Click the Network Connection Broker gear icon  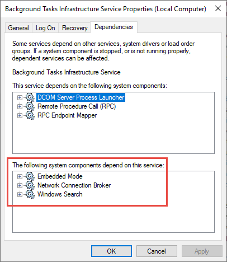tap(30, 185)
